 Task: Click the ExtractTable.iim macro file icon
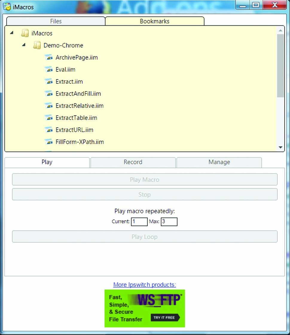coord(49,117)
